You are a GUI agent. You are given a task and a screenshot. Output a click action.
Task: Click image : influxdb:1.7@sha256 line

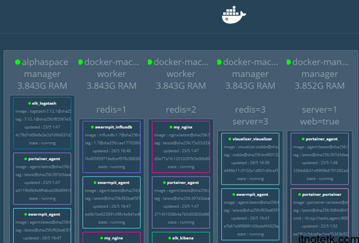tap(113, 135)
